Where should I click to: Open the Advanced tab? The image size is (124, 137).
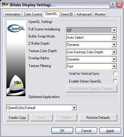[84, 14]
